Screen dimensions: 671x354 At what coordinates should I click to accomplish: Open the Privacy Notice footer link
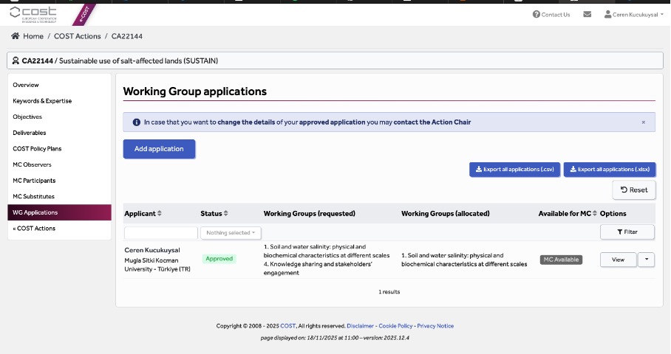pos(435,326)
